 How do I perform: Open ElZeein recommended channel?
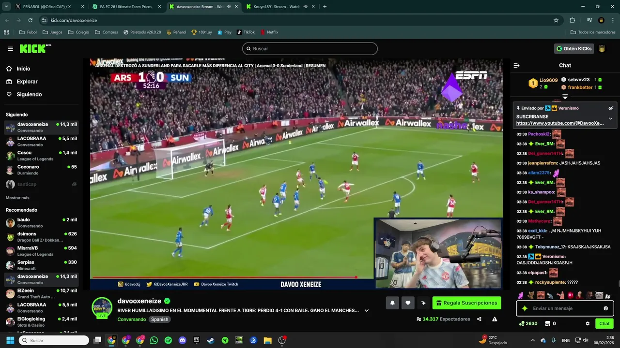(x=41, y=293)
